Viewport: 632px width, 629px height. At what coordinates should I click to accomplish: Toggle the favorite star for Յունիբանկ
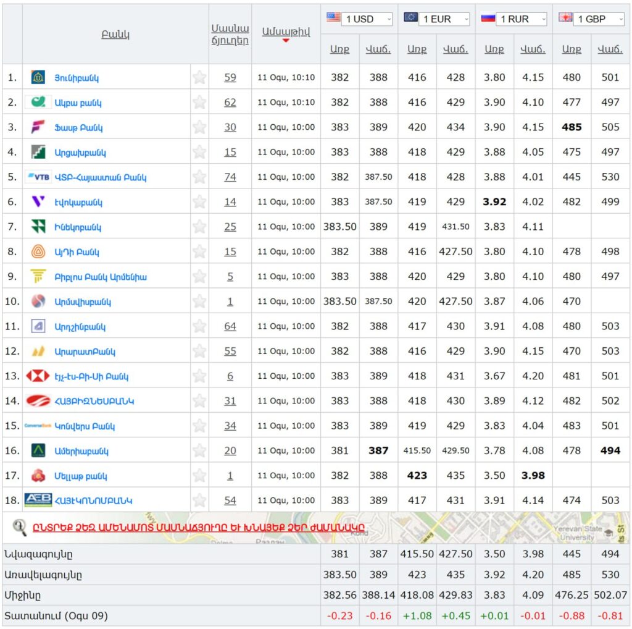[x=199, y=78]
